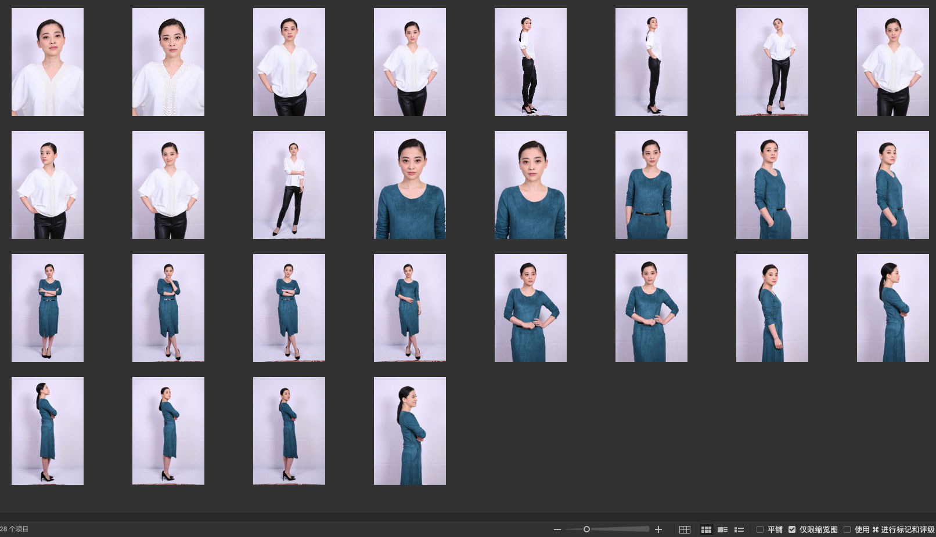The width and height of the screenshot is (936, 537).
Task: Click the minus icon to shrink thumbnails
Action: [557, 529]
